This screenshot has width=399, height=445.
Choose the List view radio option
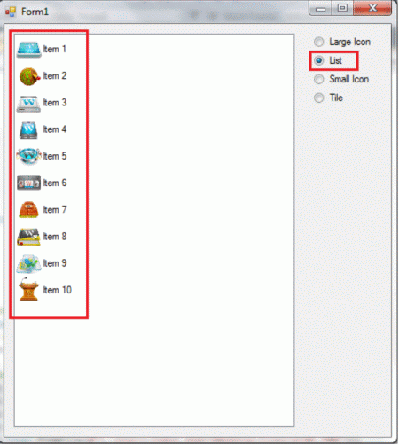318,60
